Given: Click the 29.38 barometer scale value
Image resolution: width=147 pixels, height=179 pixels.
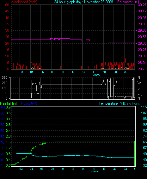Looking at the screenshot, I should click(x=142, y=43).
